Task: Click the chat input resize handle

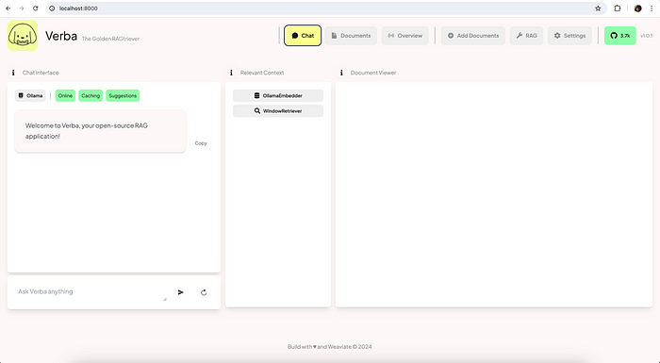Action: tap(165, 299)
